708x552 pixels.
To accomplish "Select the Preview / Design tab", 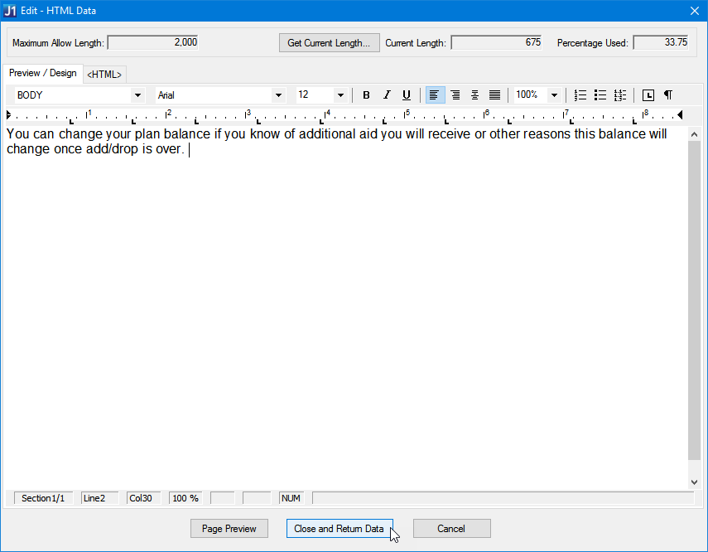I will [42, 73].
